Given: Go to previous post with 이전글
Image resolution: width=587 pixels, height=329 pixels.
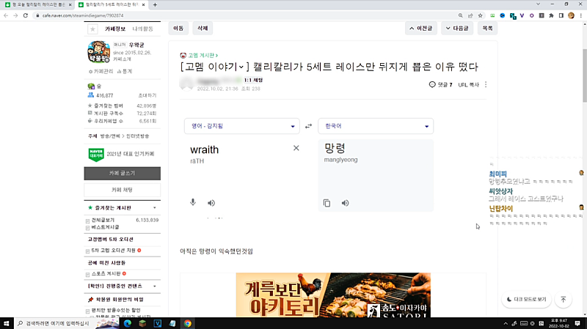Looking at the screenshot, I should click(x=420, y=29).
